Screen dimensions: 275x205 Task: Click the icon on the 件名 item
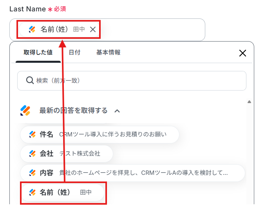[33, 134]
